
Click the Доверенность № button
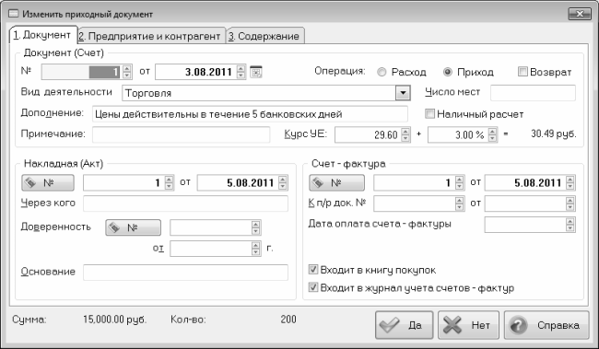tap(133, 227)
